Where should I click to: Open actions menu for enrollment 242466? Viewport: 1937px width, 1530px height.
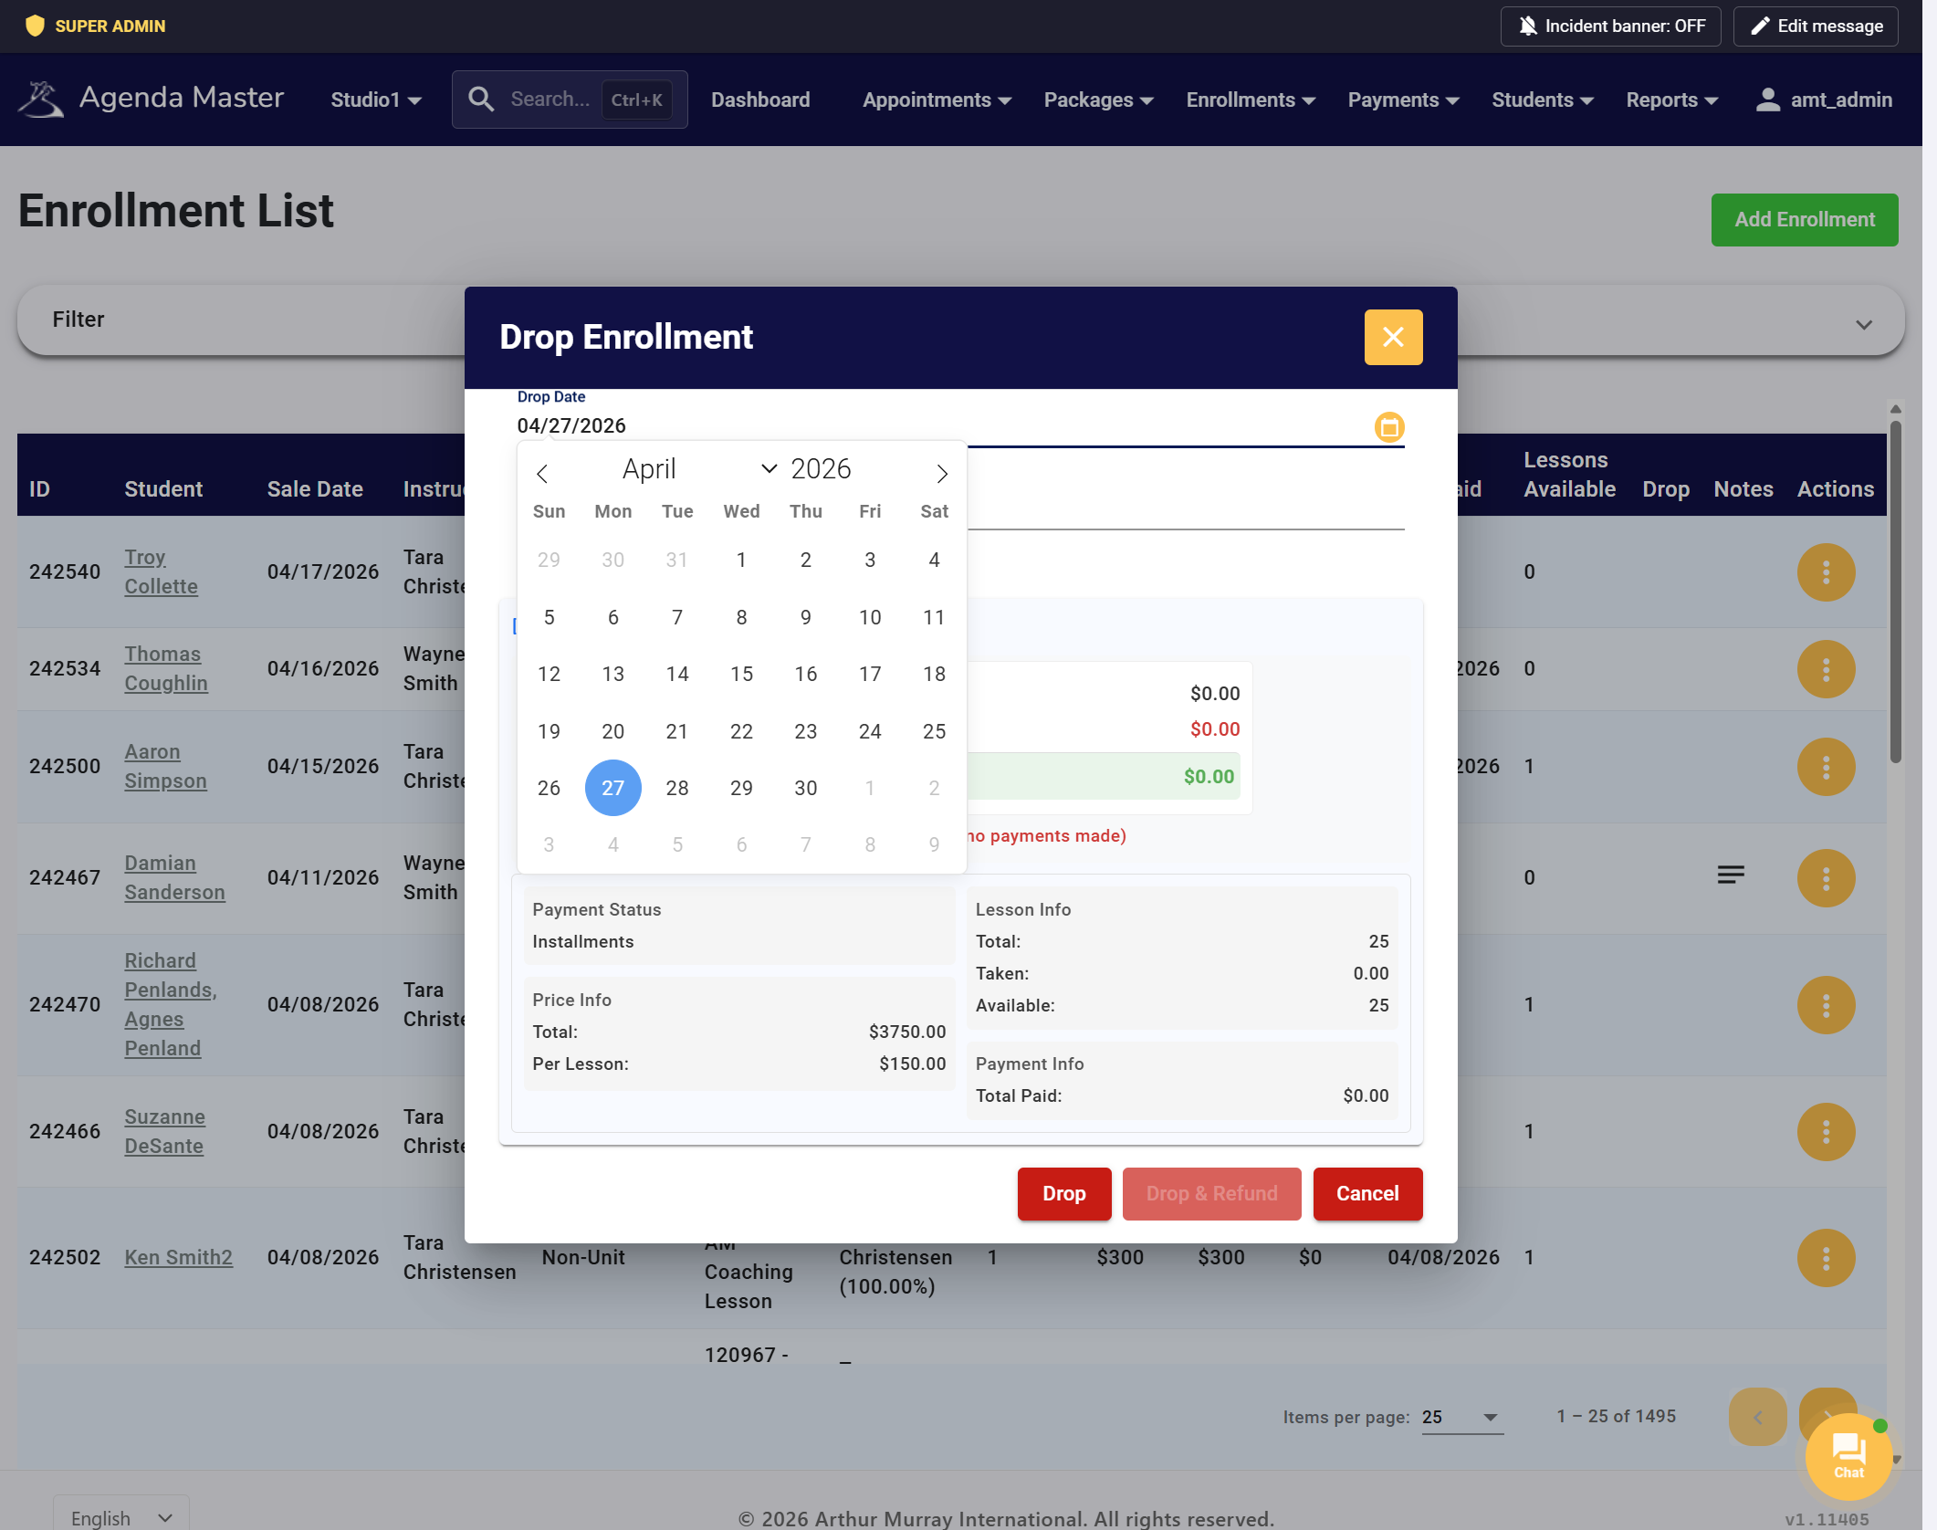point(1827,1132)
